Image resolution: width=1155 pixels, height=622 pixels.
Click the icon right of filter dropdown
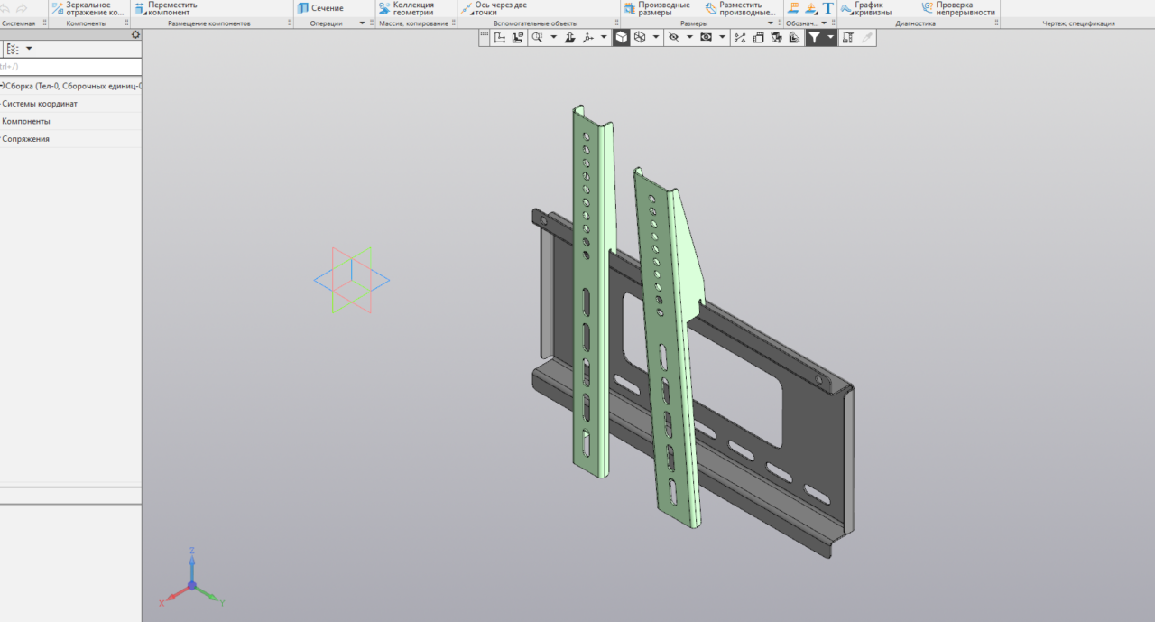(846, 37)
